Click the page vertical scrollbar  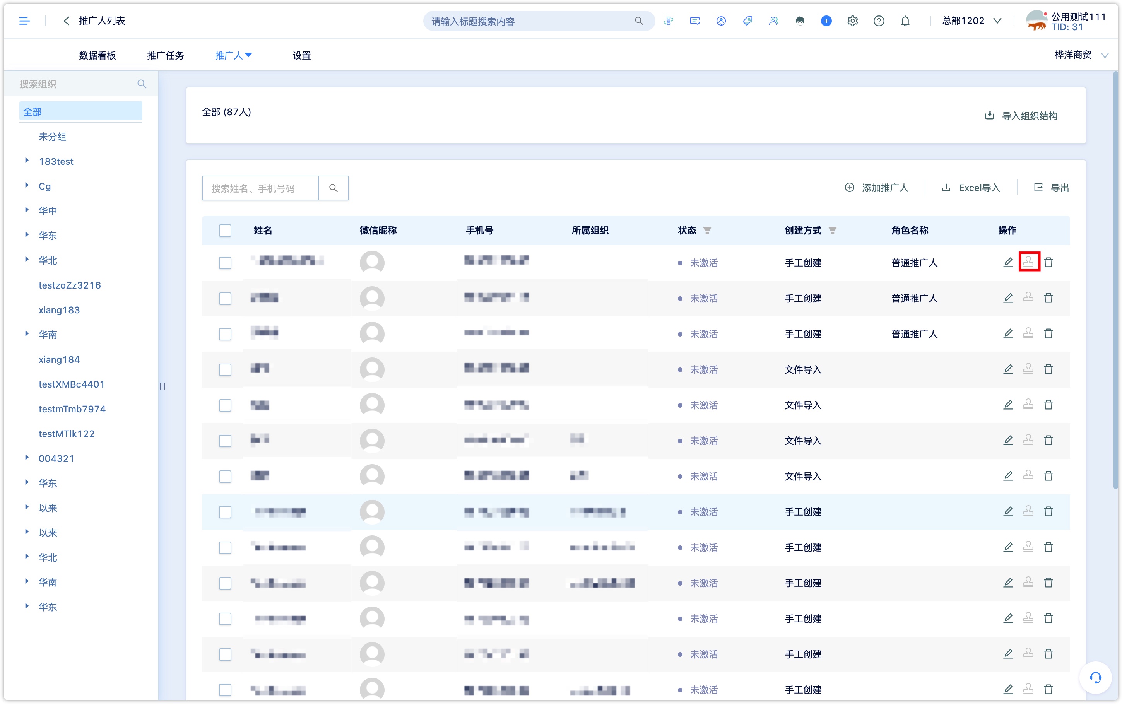(1115, 279)
